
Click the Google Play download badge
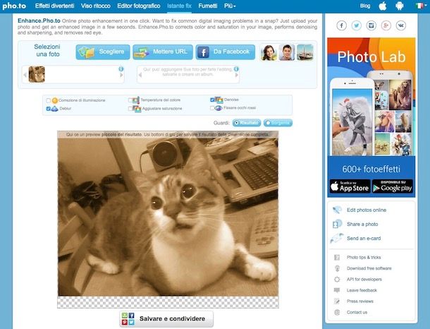click(393, 186)
